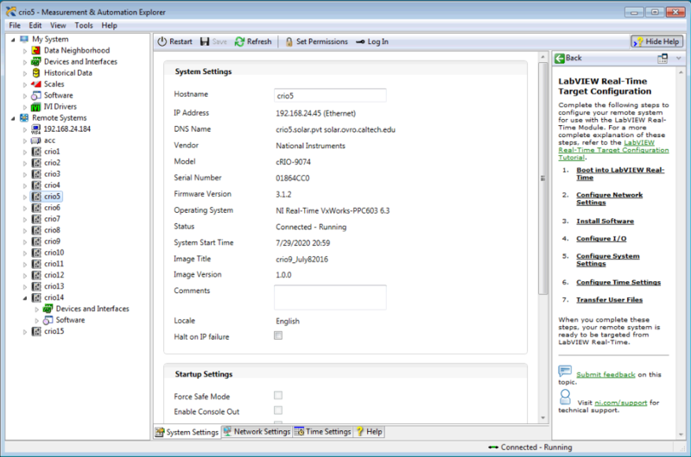Click the Historical Data database icon
Image resolution: width=691 pixels, height=457 pixels.
click(36, 73)
